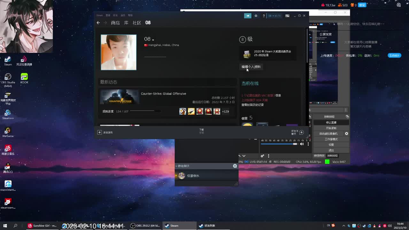
Task: Stop the live stream with 停止直播
Action: pos(331,122)
